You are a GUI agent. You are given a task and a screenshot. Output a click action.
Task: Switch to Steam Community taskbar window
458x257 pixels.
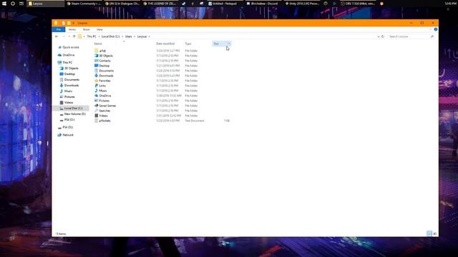(x=84, y=4)
